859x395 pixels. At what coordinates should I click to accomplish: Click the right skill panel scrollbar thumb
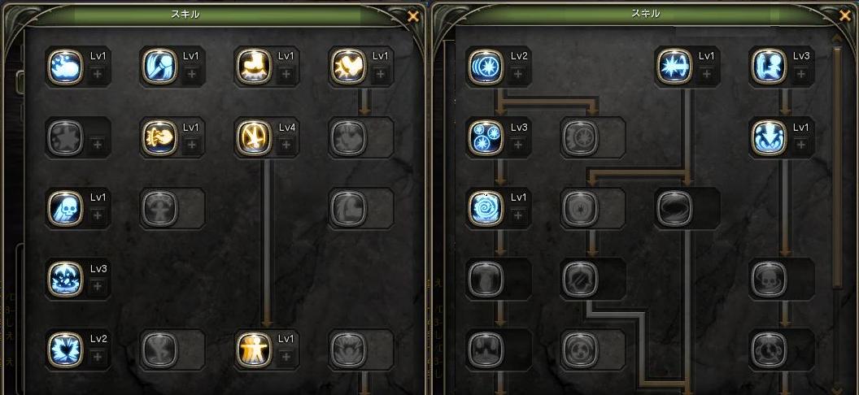click(x=837, y=167)
